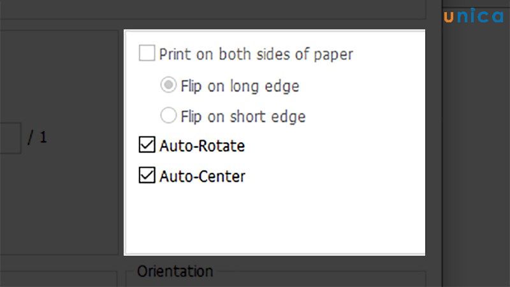The image size is (510, 287).
Task: Click the "Flip on long edge" label text
Action: point(240,85)
